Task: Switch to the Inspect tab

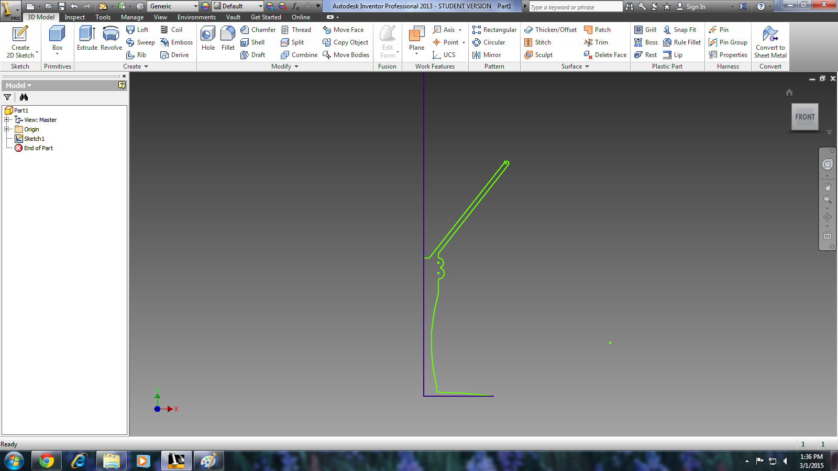Action: coord(74,17)
